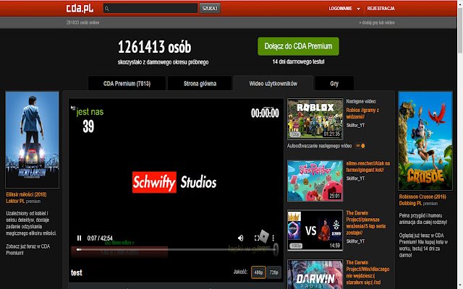
Task: Focus the search input field
Action: (x=150, y=8)
